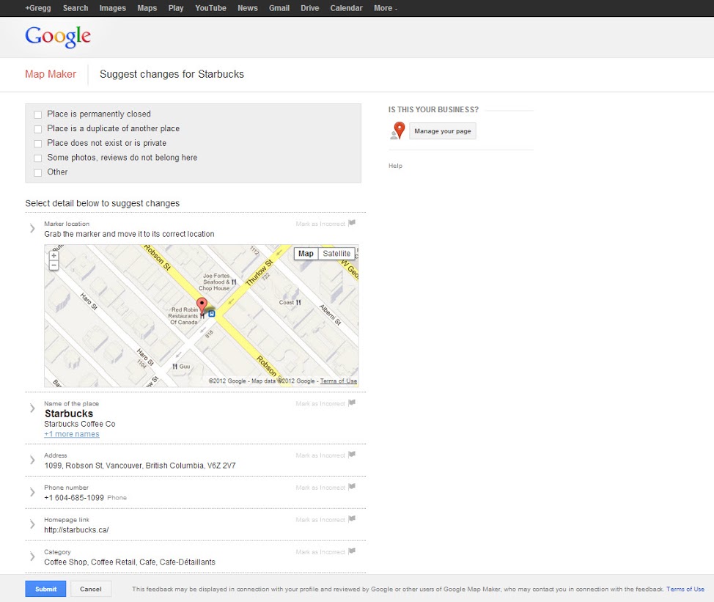Click the Cancel button

point(91,589)
